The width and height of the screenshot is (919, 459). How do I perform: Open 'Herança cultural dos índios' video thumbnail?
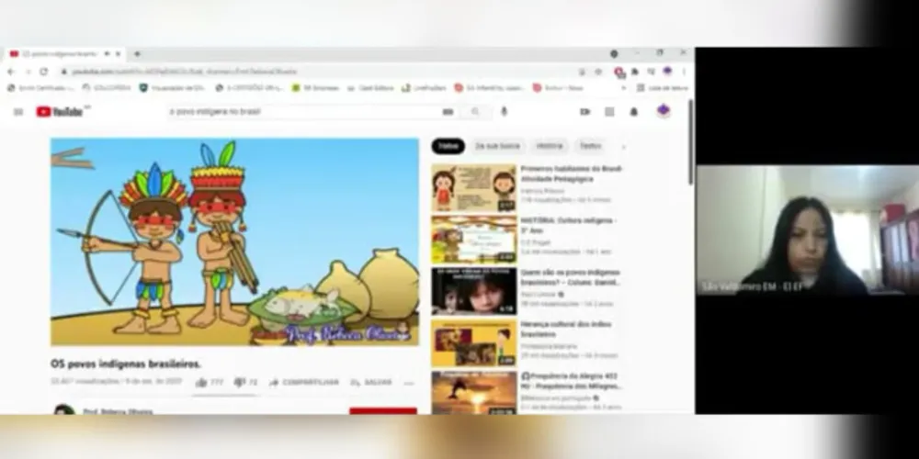coord(474,343)
